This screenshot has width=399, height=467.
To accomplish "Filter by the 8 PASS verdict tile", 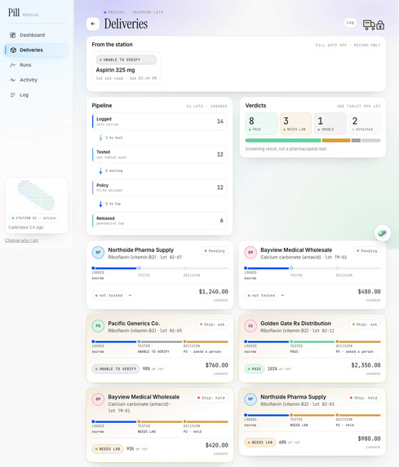I will coord(261,124).
